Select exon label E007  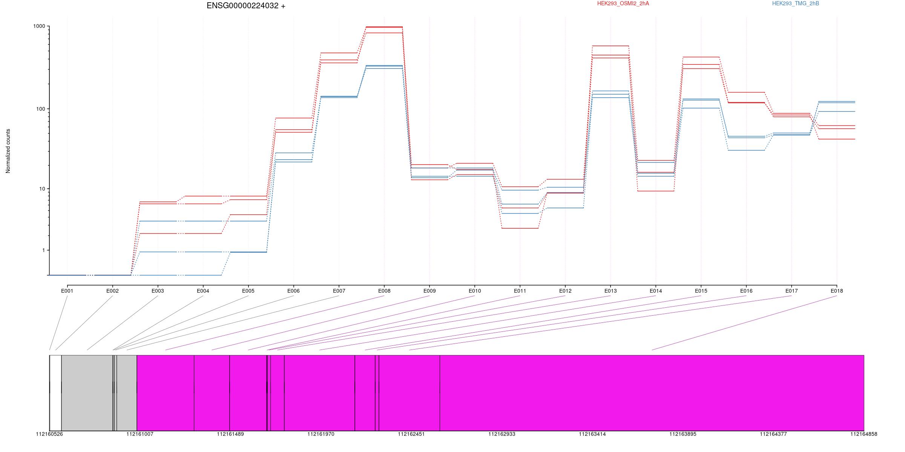[x=339, y=291]
